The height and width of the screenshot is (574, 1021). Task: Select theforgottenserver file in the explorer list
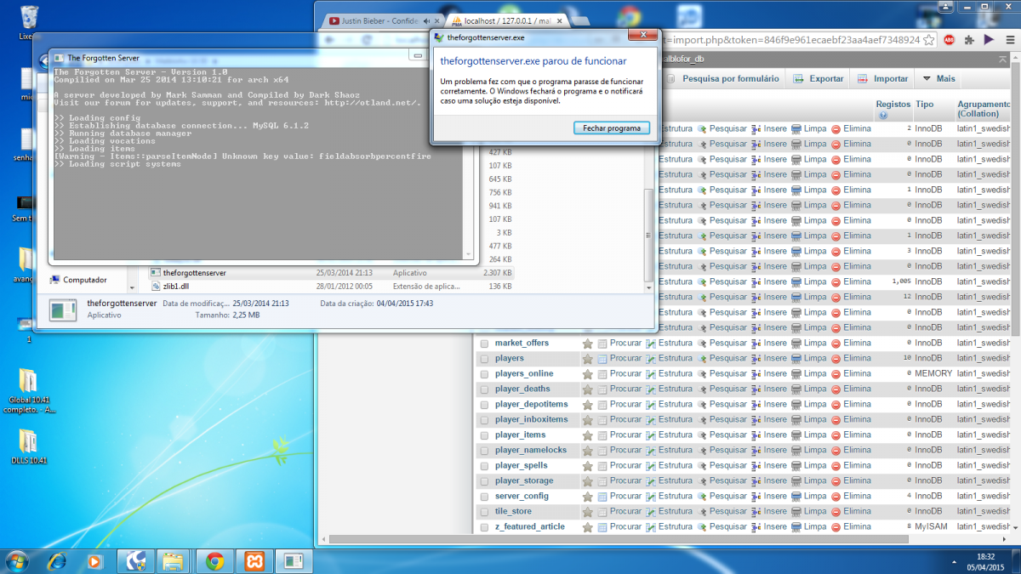194,273
